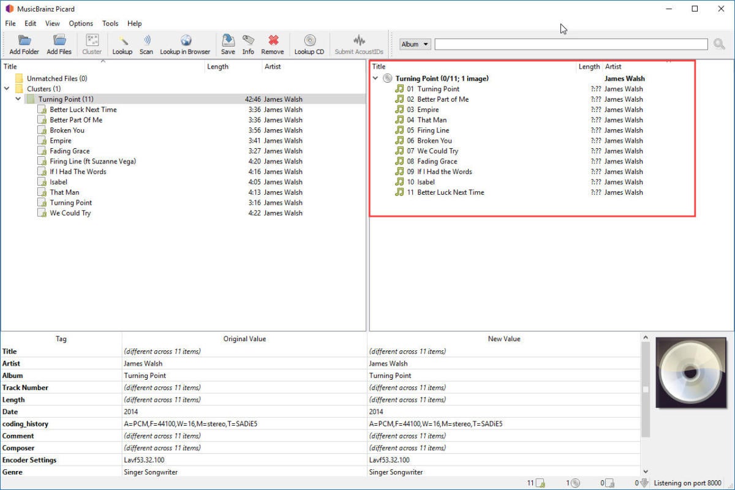Screen dimensions: 735x490
Task: Remove selected items with Remove icon
Action: click(273, 40)
